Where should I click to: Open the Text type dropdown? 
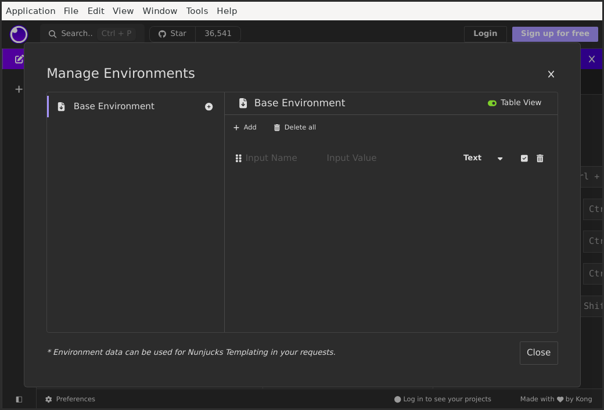tap(483, 158)
